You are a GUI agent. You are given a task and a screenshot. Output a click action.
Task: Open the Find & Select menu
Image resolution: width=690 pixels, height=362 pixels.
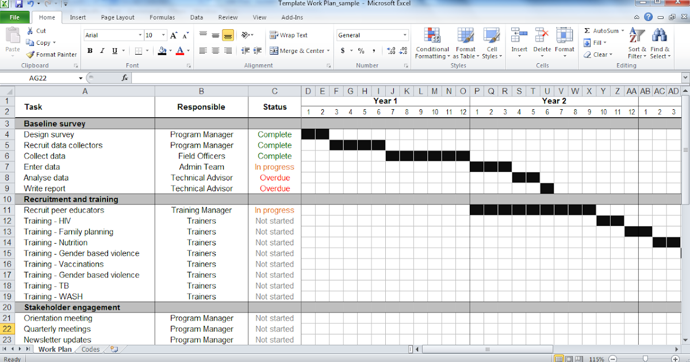coord(660,43)
